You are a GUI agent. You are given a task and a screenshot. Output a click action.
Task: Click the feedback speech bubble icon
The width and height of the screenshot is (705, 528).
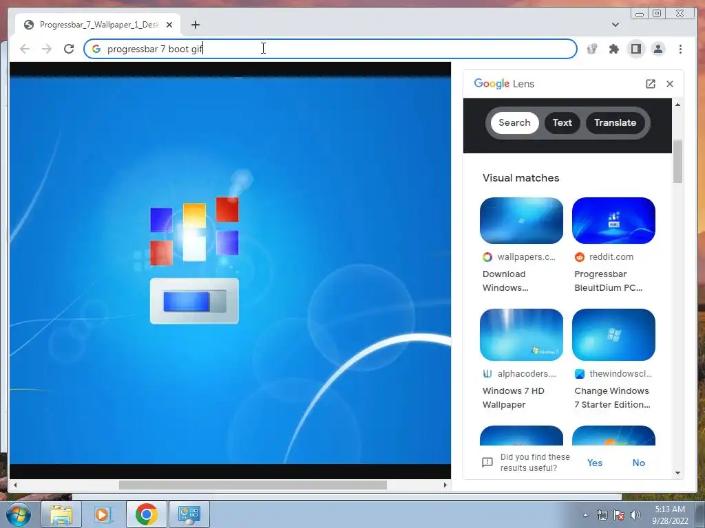(x=487, y=463)
